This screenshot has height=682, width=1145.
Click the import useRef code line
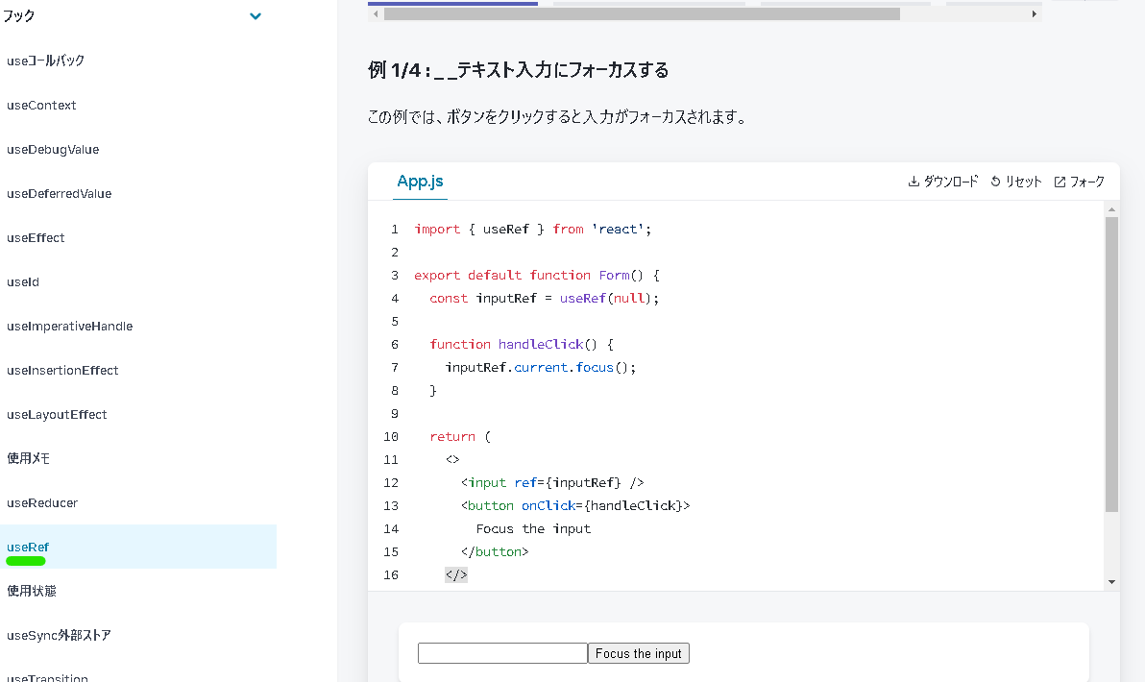coord(532,230)
